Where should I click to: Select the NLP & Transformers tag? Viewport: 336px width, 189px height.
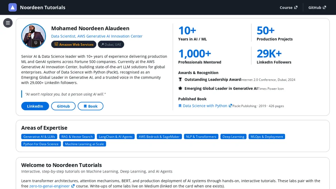pos(201,137)
